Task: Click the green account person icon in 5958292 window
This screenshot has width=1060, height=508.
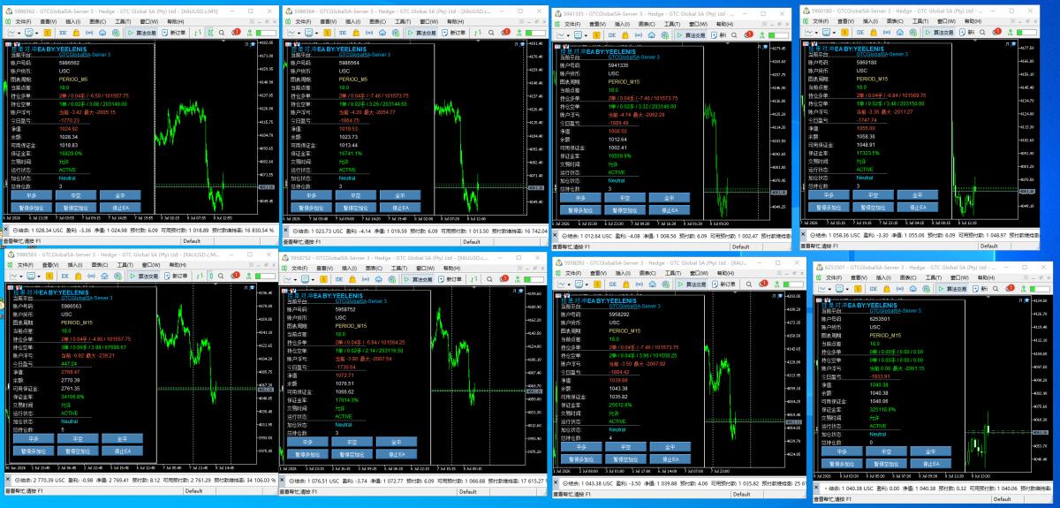Action: (x=778, y=284)
